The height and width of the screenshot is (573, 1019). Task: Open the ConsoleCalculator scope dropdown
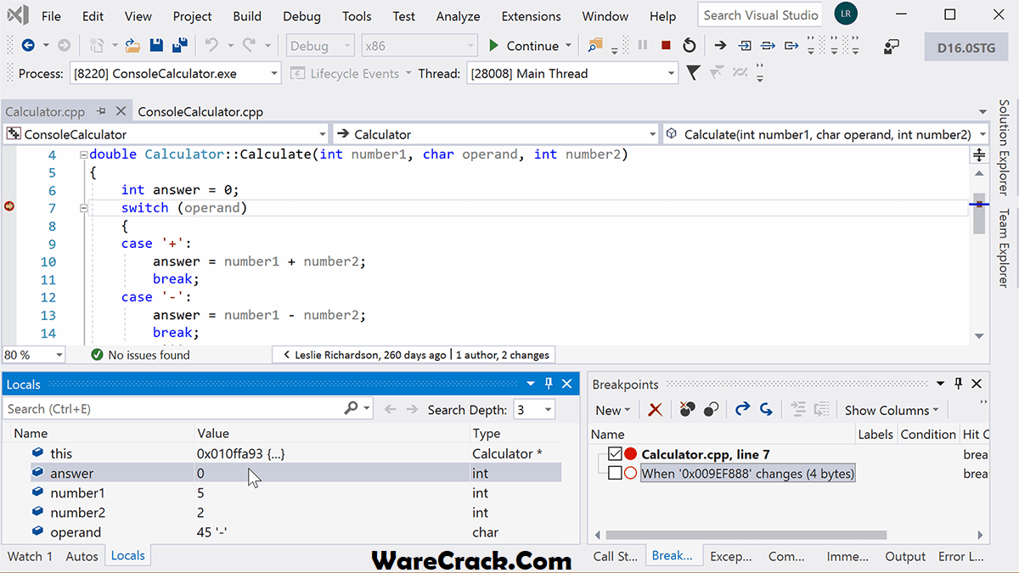pos(322,134)
